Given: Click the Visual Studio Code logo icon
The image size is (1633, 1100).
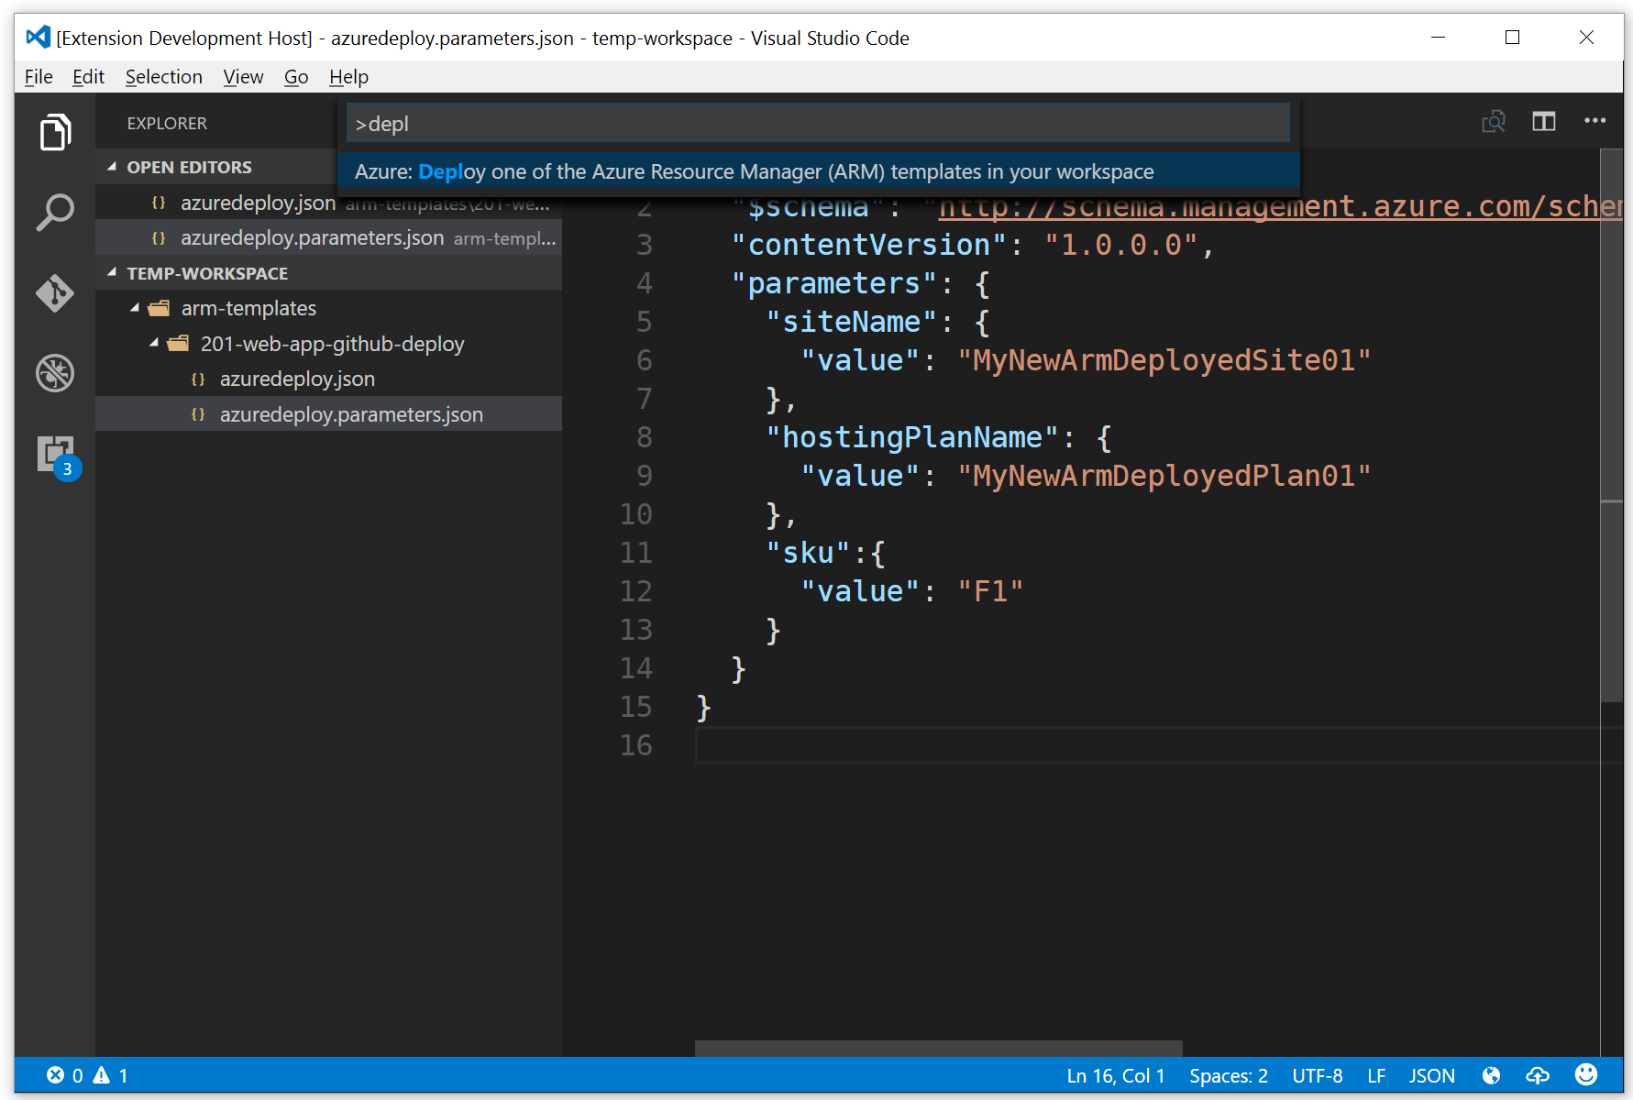Looking at the screenshot, I should pos(38,38).
